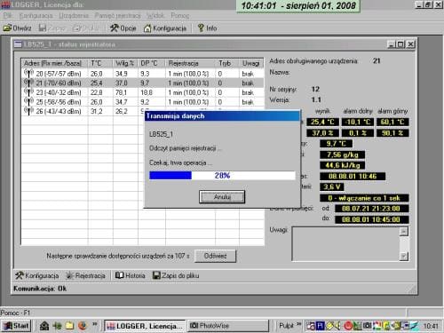
Task: Click the 60,1 °C upper alarm value
Action: point(392,122)
